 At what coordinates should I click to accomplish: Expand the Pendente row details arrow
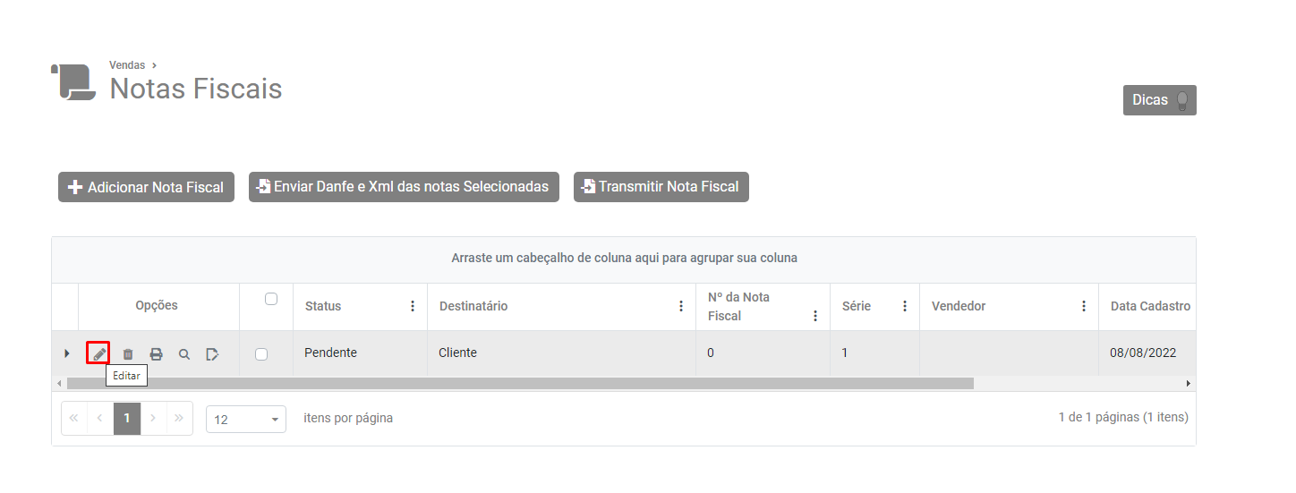point(67,353)
